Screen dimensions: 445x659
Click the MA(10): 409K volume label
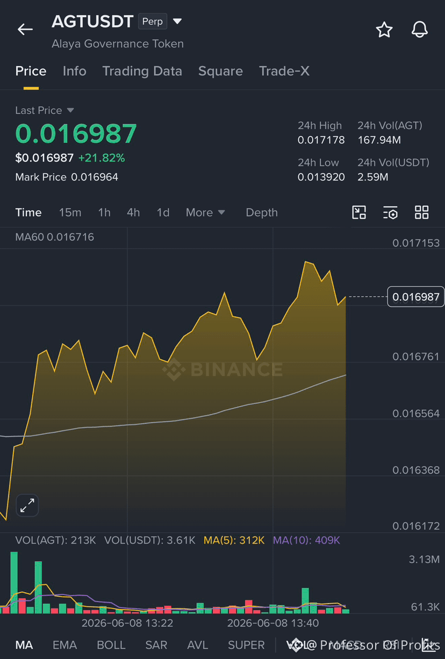click(306, 540)
